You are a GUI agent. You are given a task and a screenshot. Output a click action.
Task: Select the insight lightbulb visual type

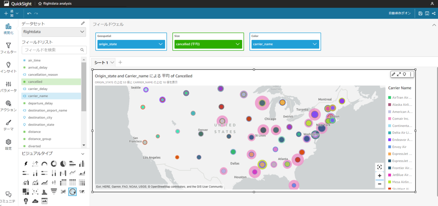click(26, 201)
